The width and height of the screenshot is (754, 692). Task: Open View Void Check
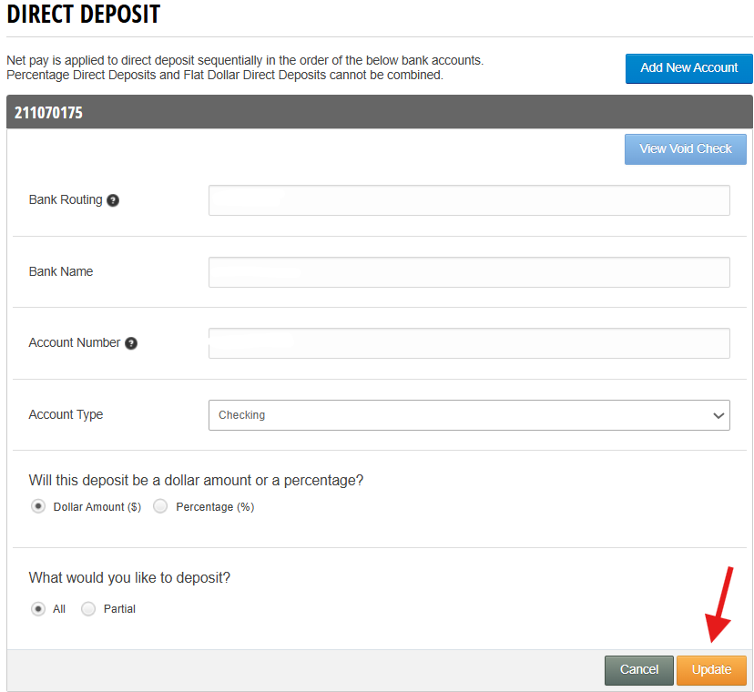click(685, 149)
